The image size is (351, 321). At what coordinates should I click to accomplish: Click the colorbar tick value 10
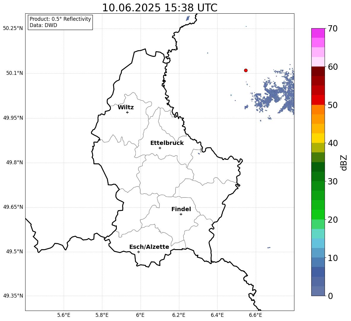pyautogui.click(x=333, y=258)
